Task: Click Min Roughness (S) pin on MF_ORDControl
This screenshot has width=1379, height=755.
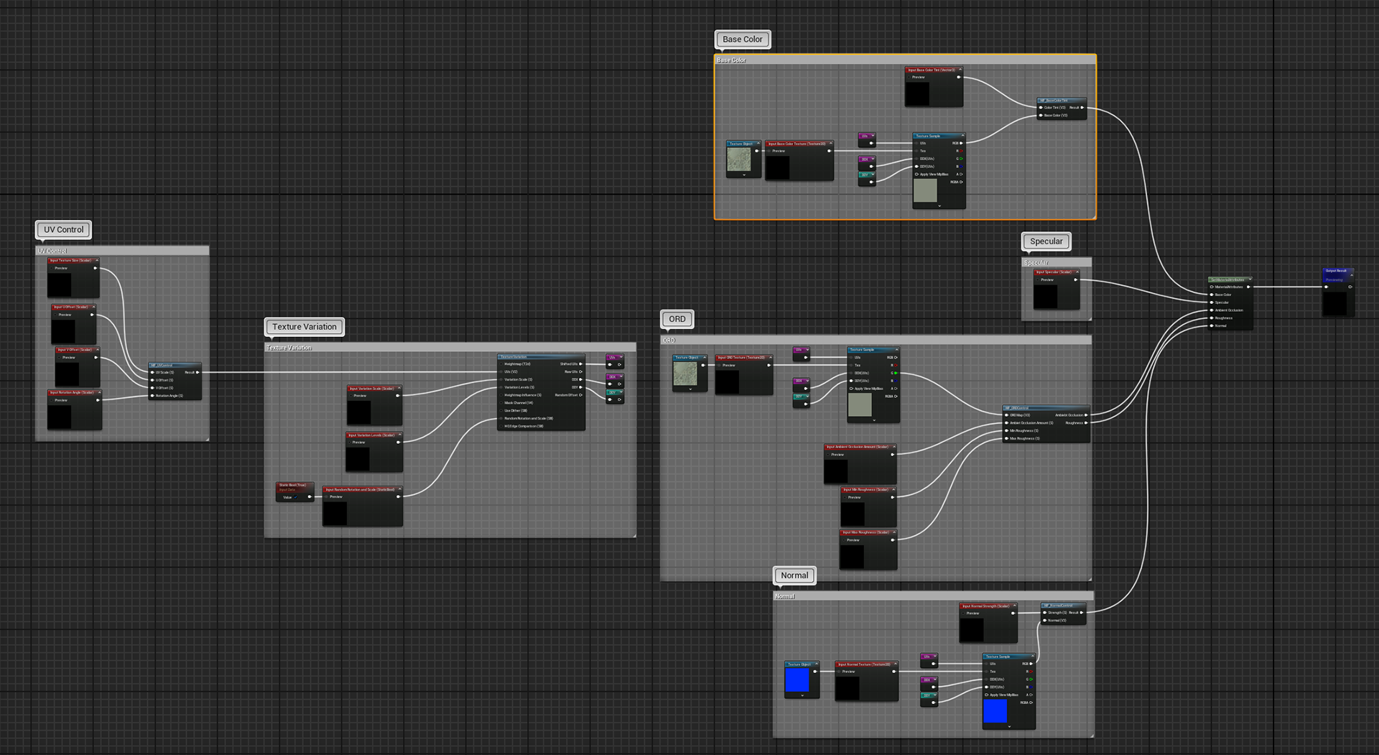Action: pos(1007,431)
